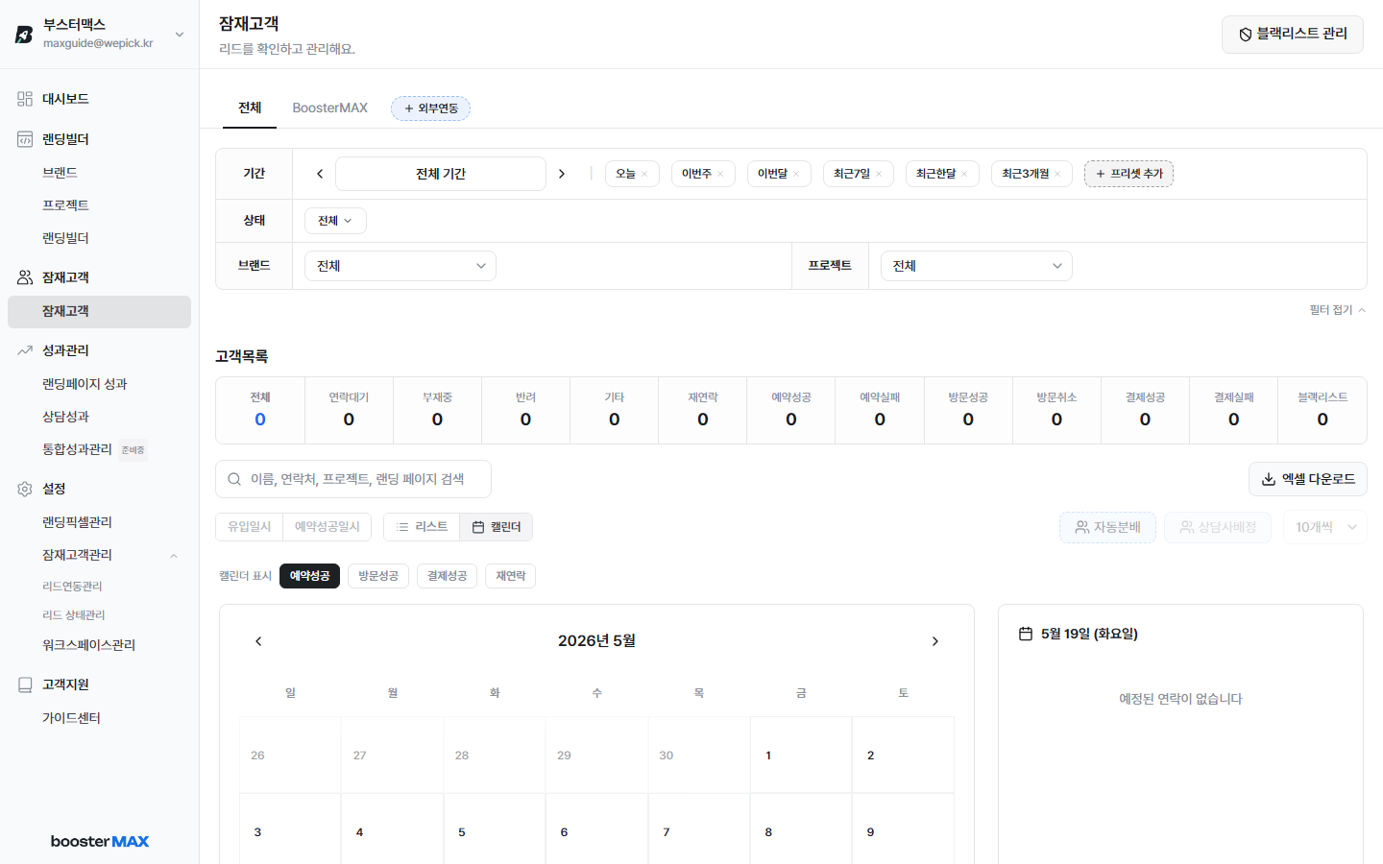The width and height of the screenshot is (1383, 864).
Task: Select the 부재중 status count card
Action: pyautogui.click(x=437, y=410)
